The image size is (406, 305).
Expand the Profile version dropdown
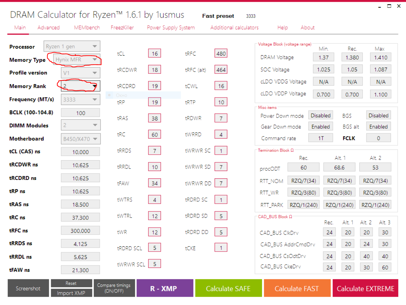tap(81, 73)
